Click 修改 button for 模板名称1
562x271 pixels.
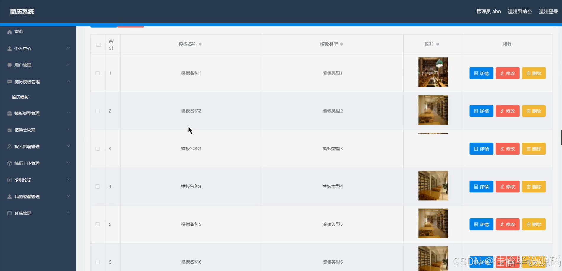coord(508,73)
